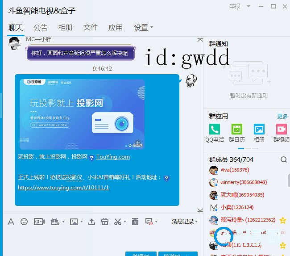This screenshot has height=256, width=290.
Task: Click member list scrollbar
Action: (289, 181)
